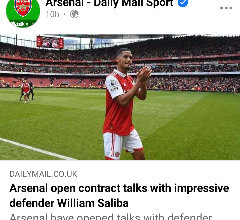Click the blue verified badge
This screenshot has width=240, height=220.
183,3
